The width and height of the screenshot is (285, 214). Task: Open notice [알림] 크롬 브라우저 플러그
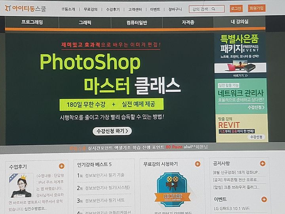point(236,187)
